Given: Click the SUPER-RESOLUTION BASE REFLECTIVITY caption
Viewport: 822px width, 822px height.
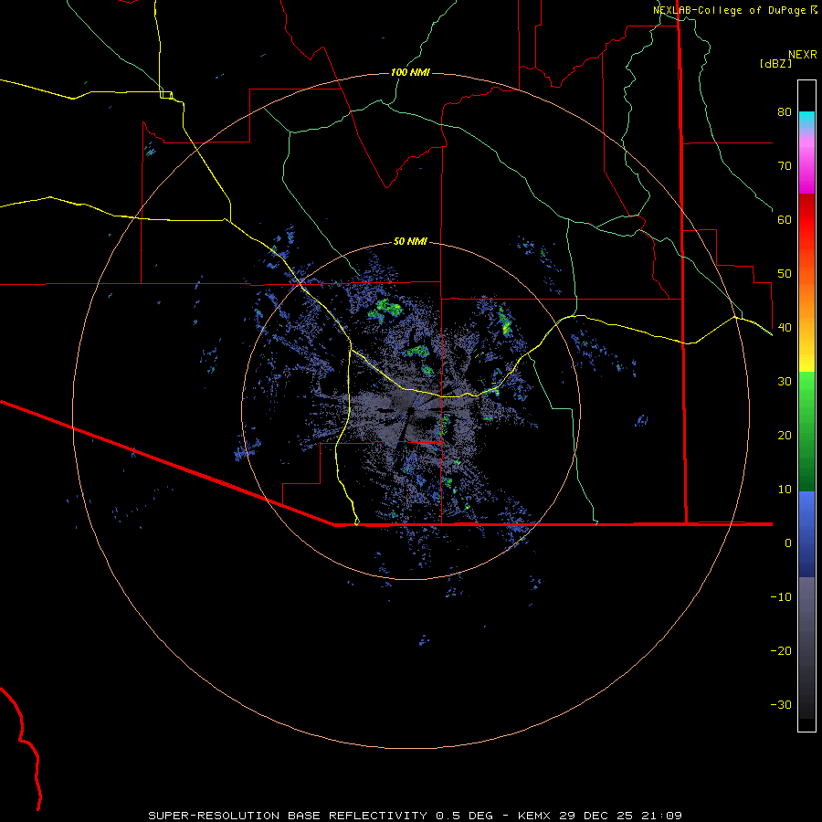Looking at the screenshot, I should click(288, 816).
